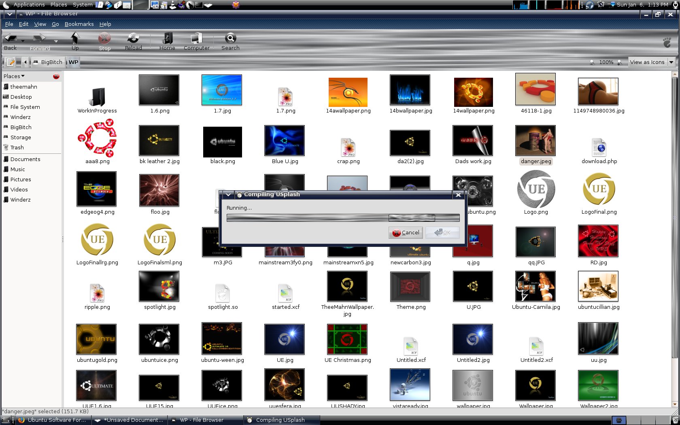Click the Back toolbar button
This screenshot has height=425, width=680.
click(11, 41)
